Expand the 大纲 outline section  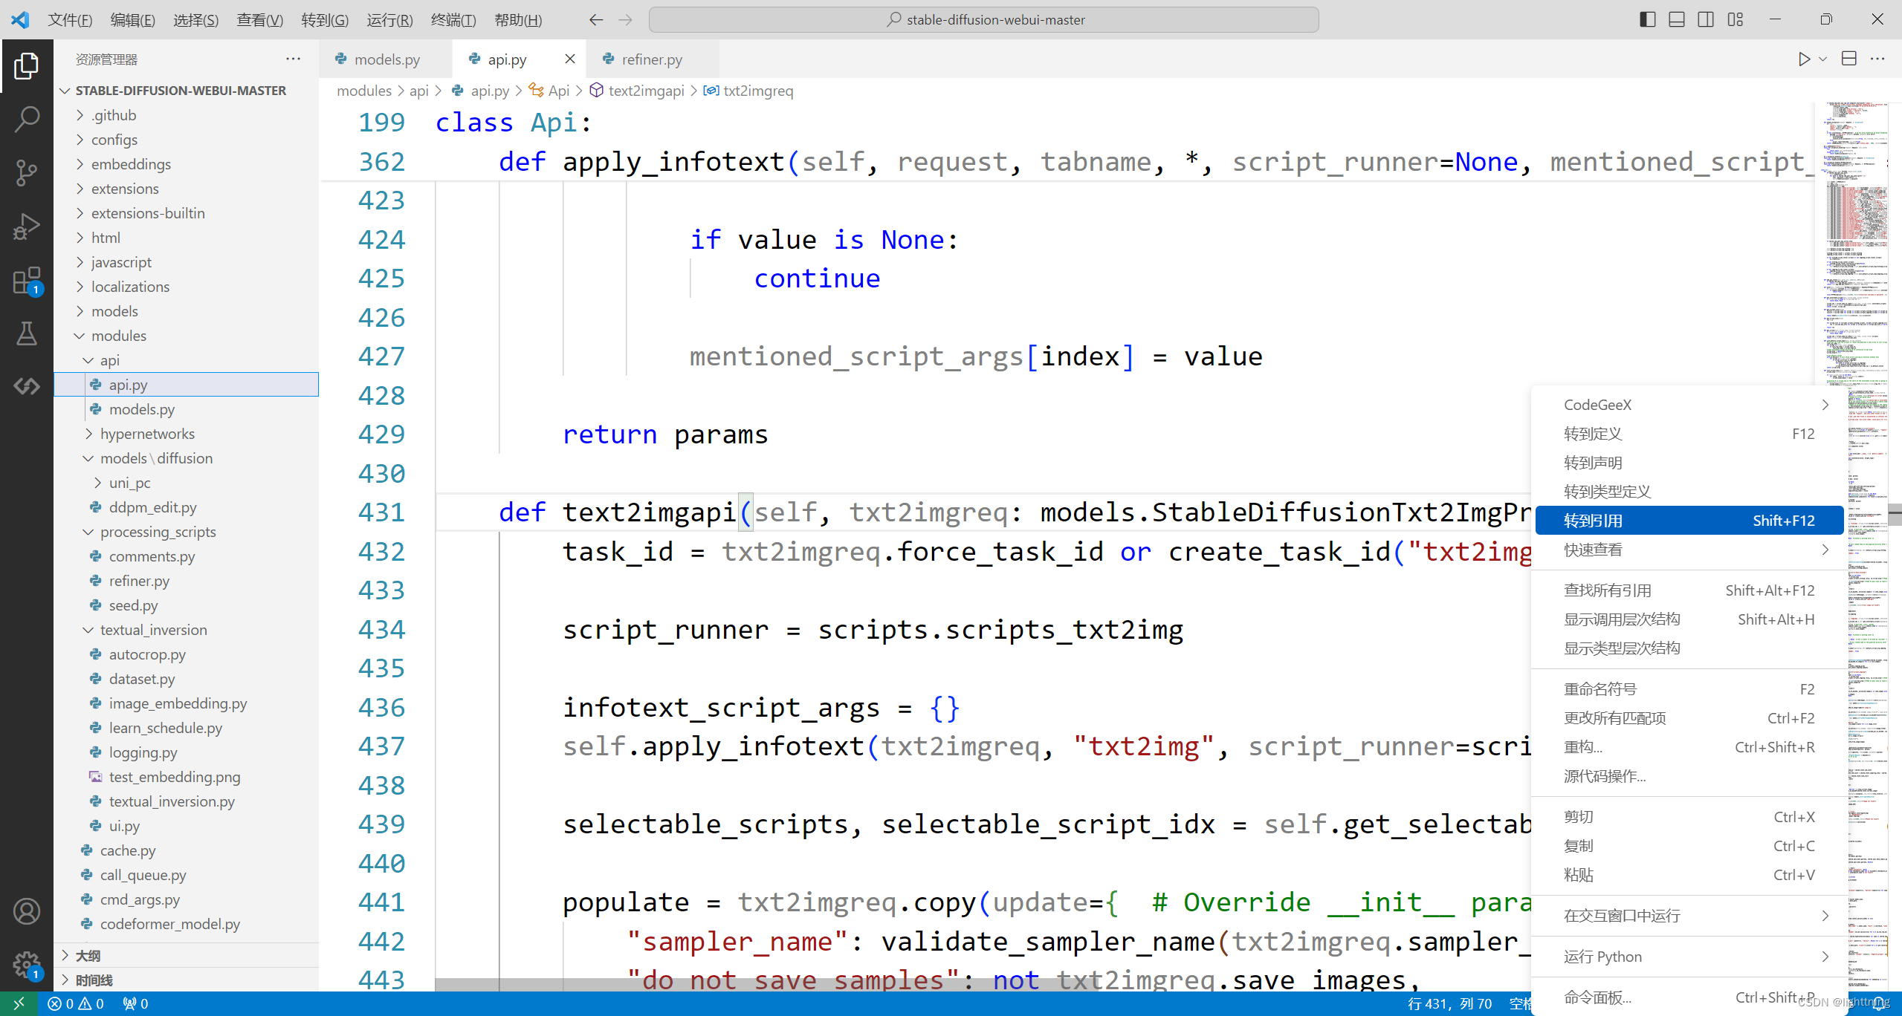88,956
